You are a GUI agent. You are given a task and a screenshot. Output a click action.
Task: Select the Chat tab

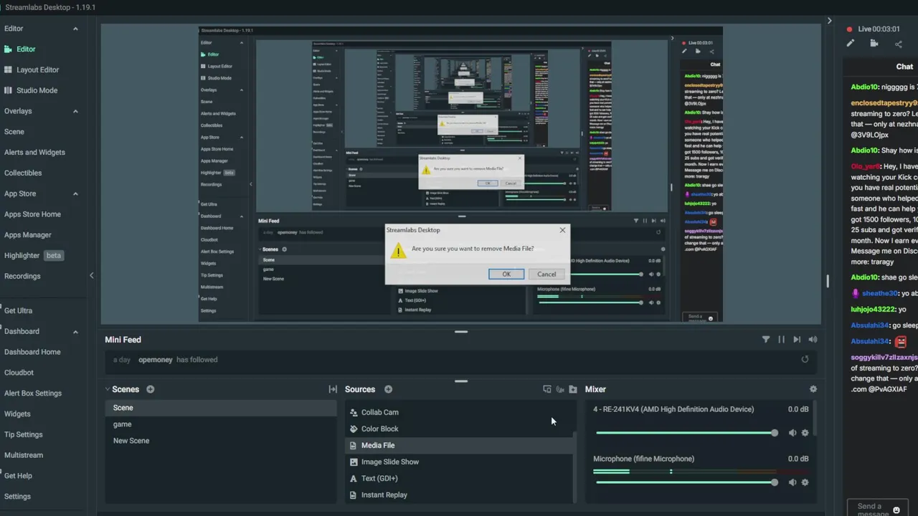904,67
